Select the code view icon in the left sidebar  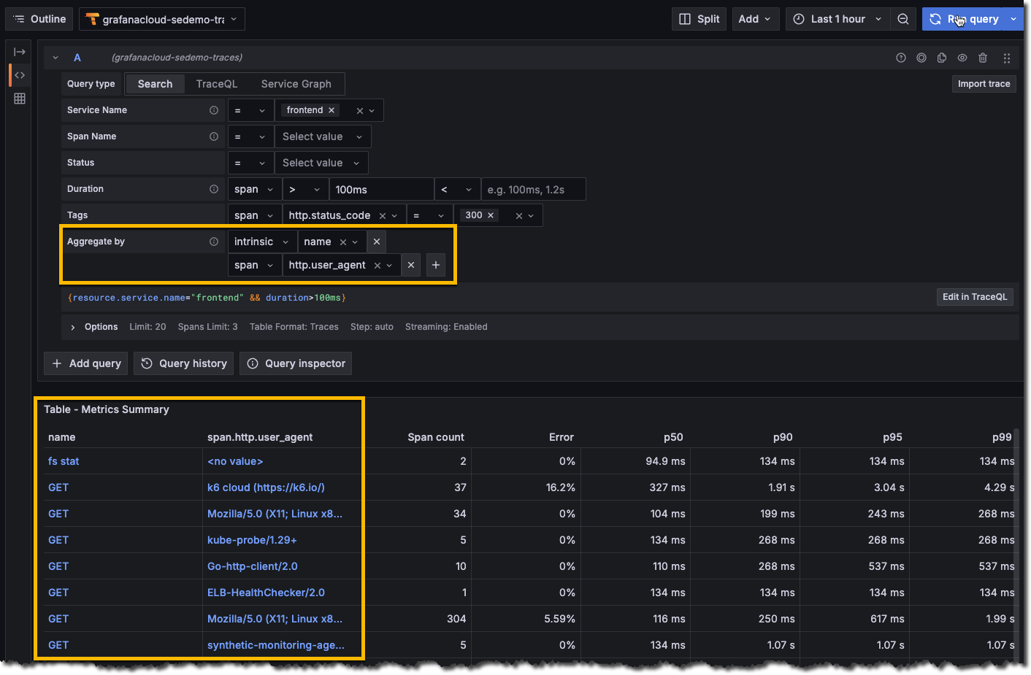[18, 74]
